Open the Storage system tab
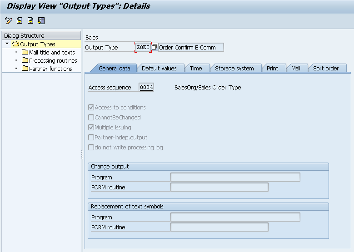354x252 pixels. point(234,68)
